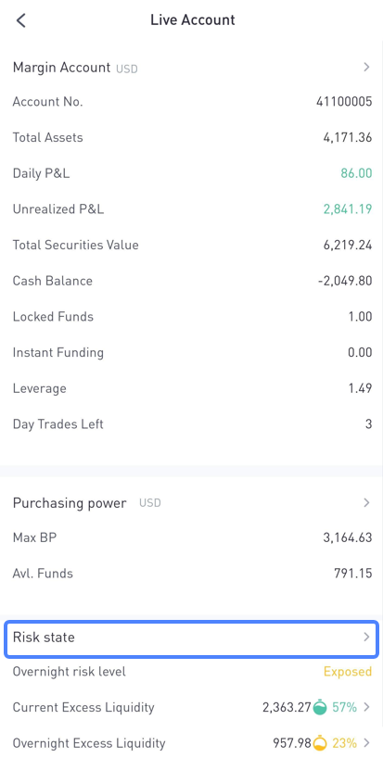The width and height of the screenshot is (383, 783).
Task: Tap the Day Trades Left row
Action: (192, 424)
